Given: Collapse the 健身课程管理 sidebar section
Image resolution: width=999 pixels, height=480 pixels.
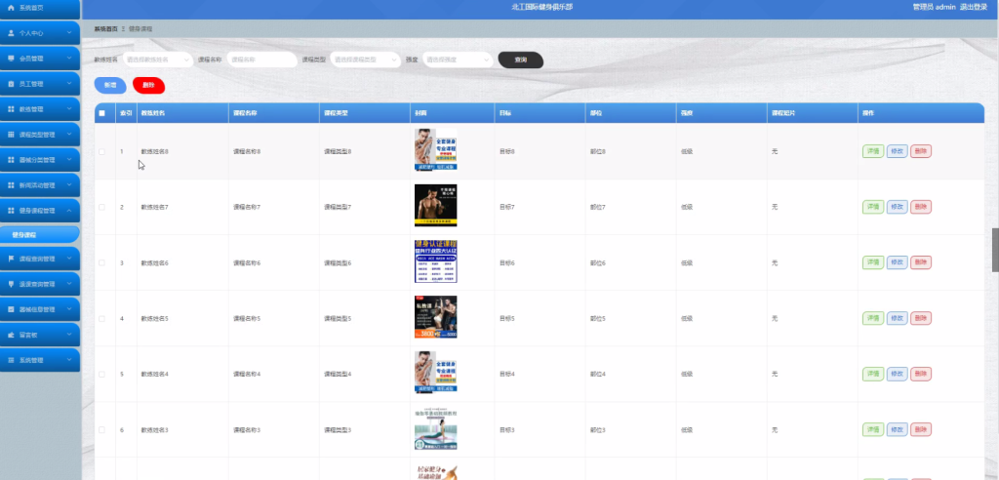Looking at the screenshot, I should coord(40,211).
